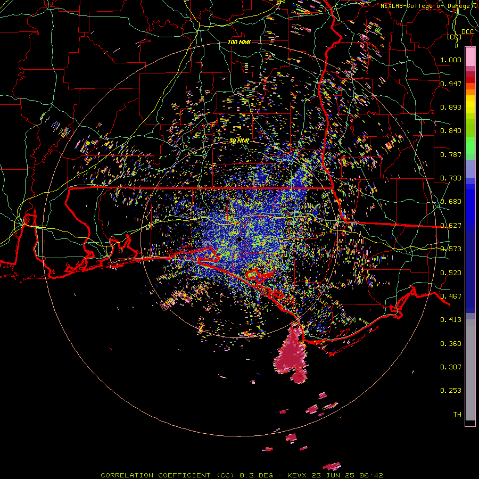The height and width of the screenshot is (479, 479).
Task: Click the DCC product label
Action: pyautogui.click(x=467, y=32)
